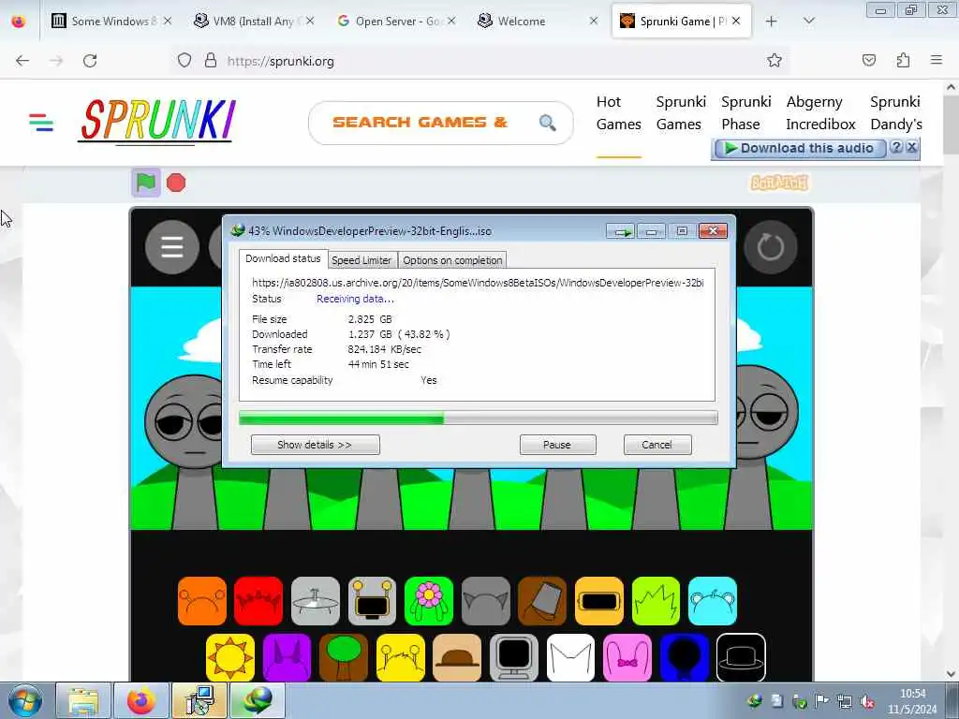
Task: Click the Download this audio help button
Action: point(896,147)
